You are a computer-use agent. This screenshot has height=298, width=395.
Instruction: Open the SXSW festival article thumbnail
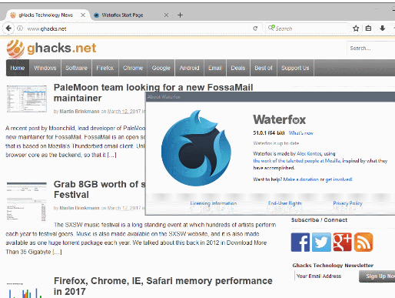coord(27,202)
